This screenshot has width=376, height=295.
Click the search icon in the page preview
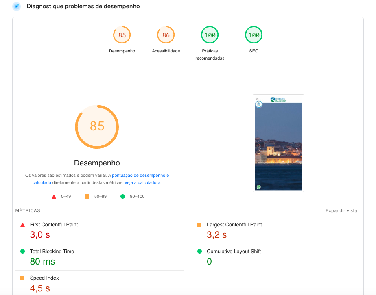pos(257,99)
